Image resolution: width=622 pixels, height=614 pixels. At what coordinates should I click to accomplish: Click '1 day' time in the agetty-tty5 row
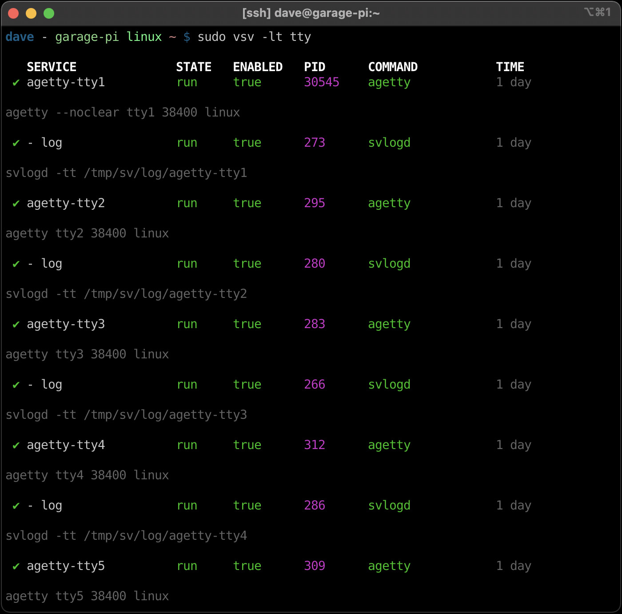[x=514, y=566]
